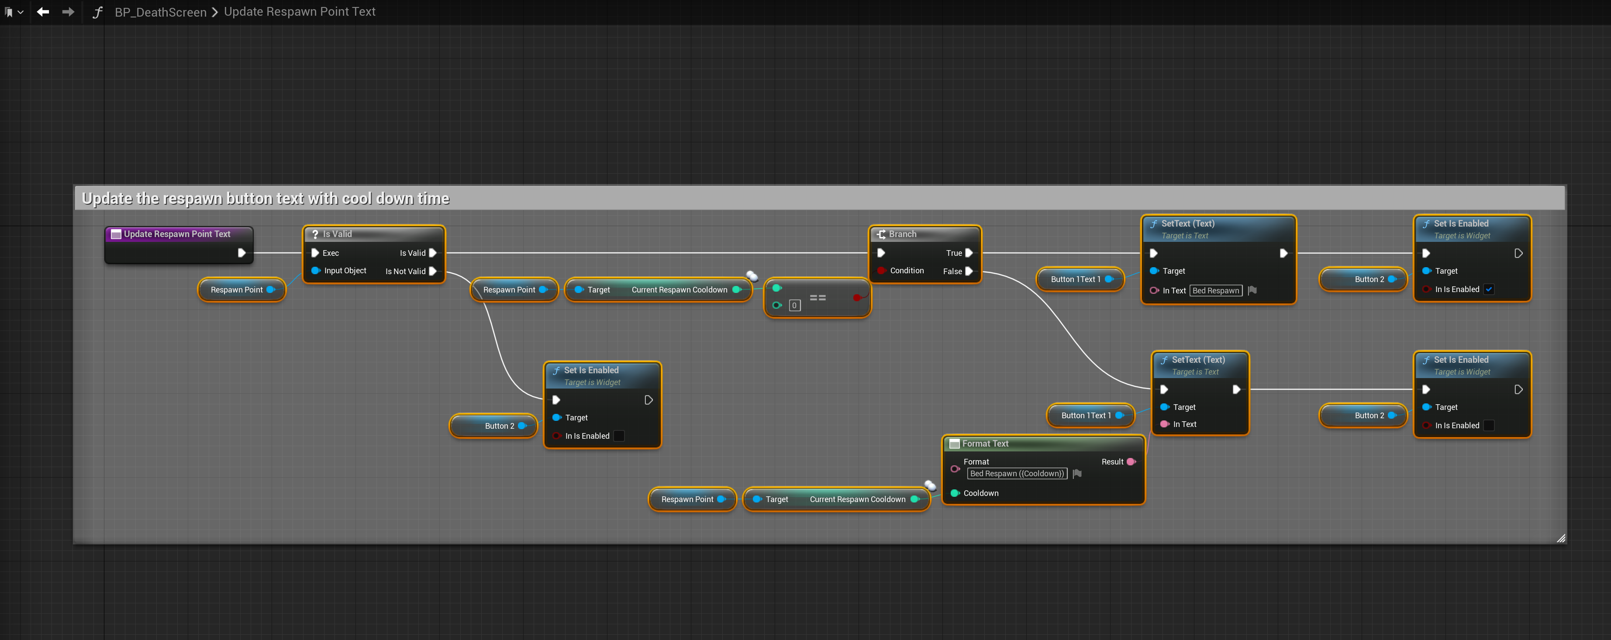Click the Branch True output pin
The height and width of the screenshot is (640, 1611).
click(x=969, y=253)
